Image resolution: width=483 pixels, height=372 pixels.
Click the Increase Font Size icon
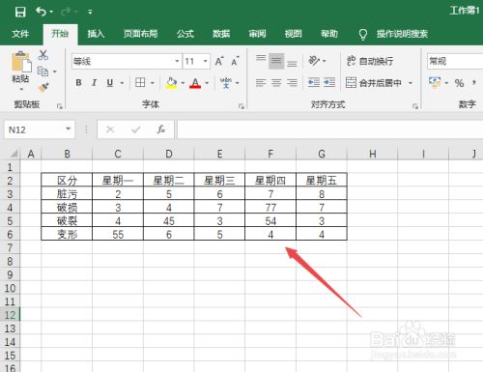pos(219,61)
